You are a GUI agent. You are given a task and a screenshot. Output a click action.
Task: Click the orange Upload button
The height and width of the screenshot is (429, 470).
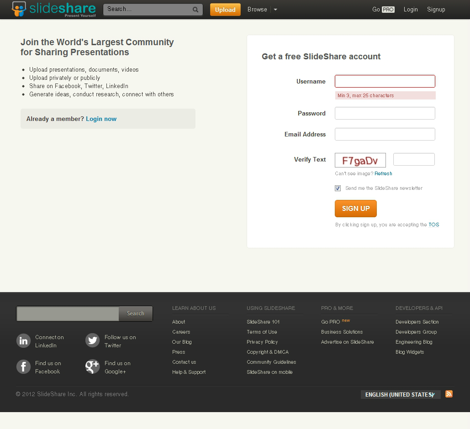click(x=225, y=10)
